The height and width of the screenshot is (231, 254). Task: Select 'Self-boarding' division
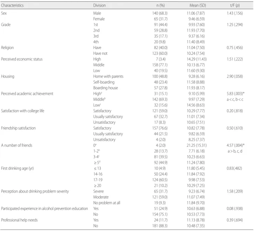tap(104, 82)
